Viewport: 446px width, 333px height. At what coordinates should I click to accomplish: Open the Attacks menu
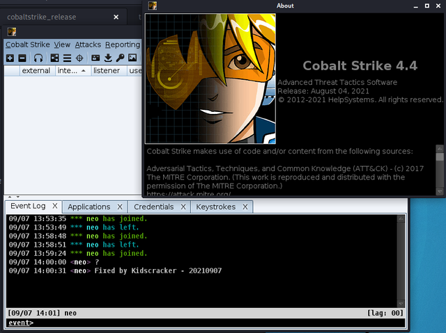click(x=88, y=44)
